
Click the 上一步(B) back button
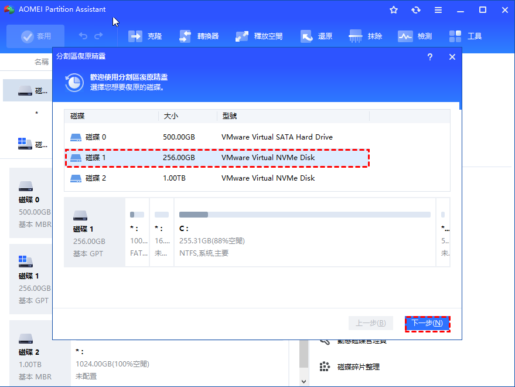coord(371,324)
